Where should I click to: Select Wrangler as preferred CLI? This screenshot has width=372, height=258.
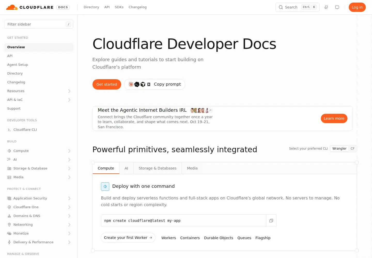click(339, 149)
